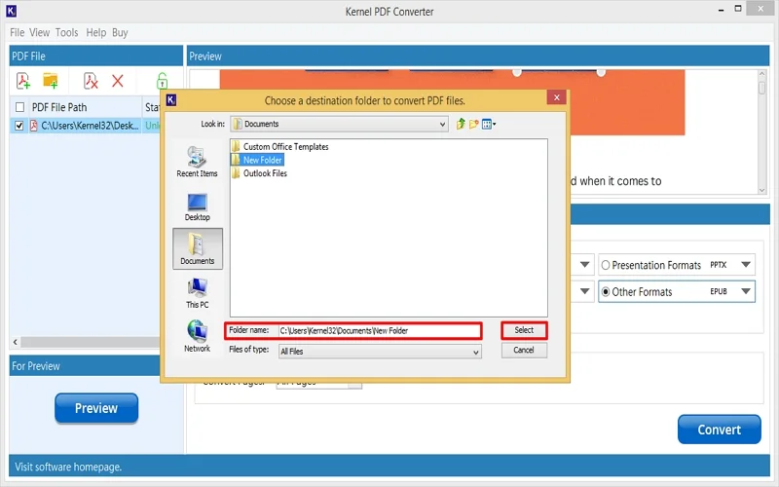Select the C:\Users\Kernel32\Desk... file row
The height and width of the screenshot is (487, 779).
coord(85,126)
